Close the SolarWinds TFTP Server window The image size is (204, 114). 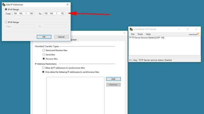[x=196, y=29]
